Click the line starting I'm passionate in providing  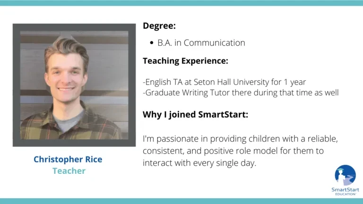coord(240,139)
